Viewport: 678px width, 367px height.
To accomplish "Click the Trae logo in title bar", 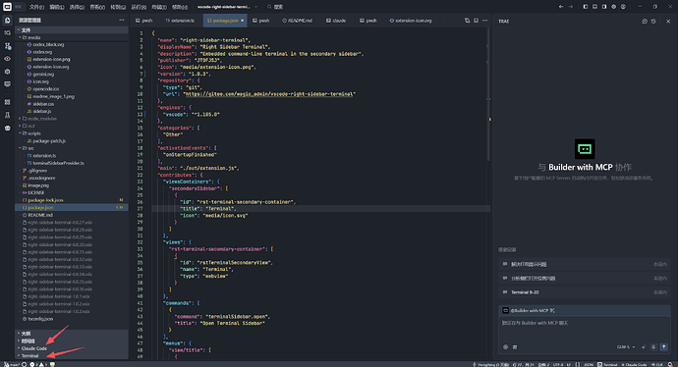I will pyautogui.click(x=7, y=7).
